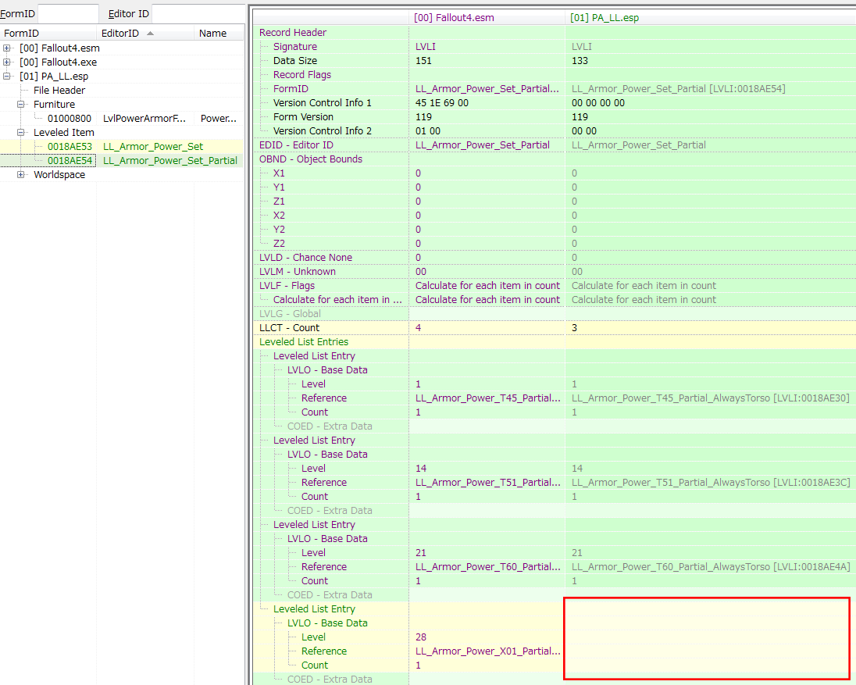The height and width of the screenshot is (685, 856).
Task: Click the PA_LL.esp reference LL_Armor_Power_T60_Partial_AlwaysTorso
Action: point(711,567)
